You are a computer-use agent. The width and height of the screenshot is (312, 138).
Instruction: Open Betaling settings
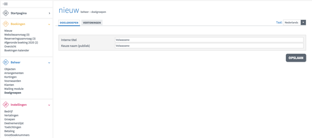9,131
